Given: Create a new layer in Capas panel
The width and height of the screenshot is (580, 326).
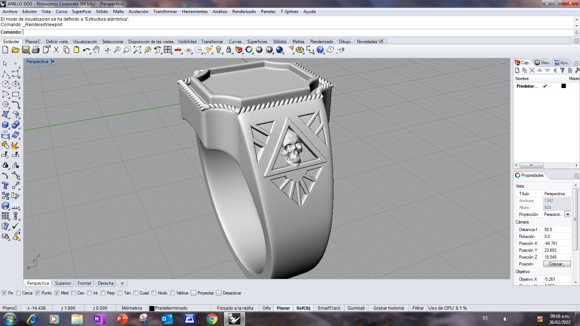Looking at the screenshot, I should click(517, 70).
